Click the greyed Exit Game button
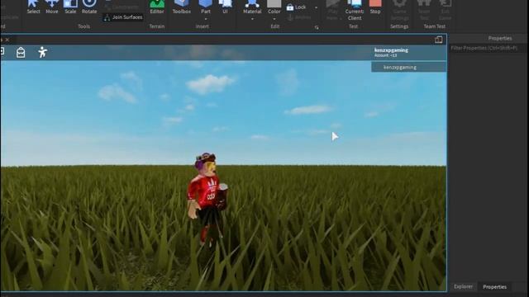The height and width of the screenshot is (297, 529). [x=445, y=10]
